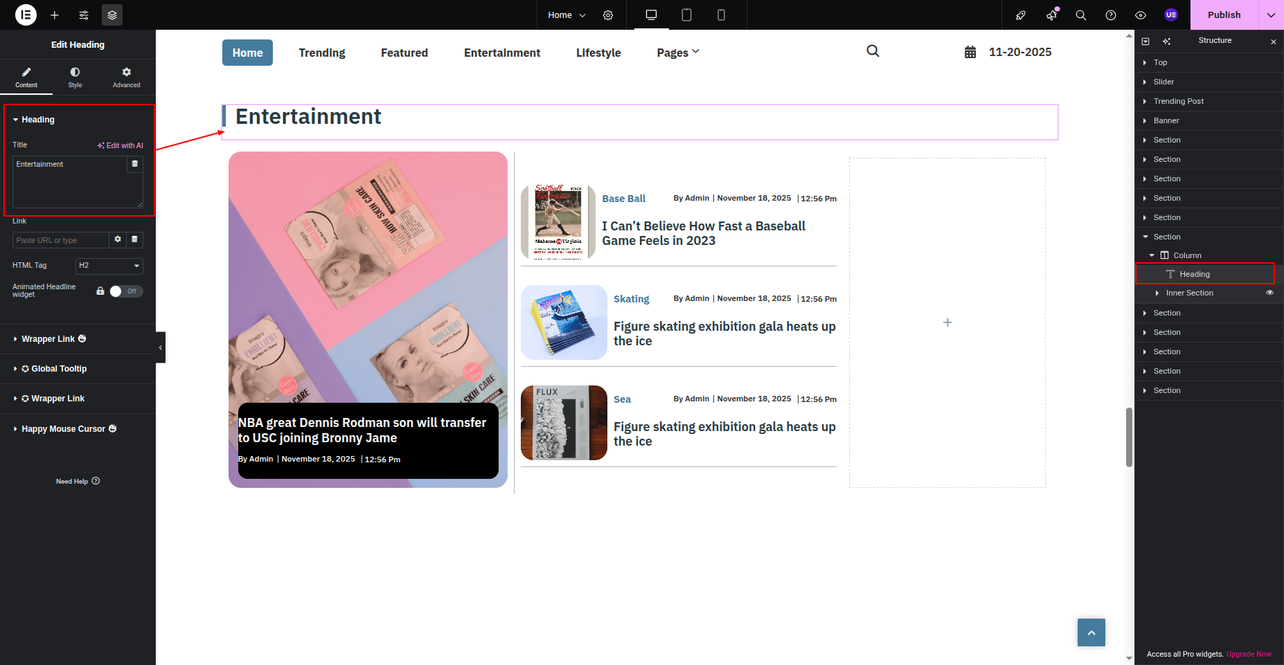Toggle Animated Headline widget switch
The height and width of the screenshot is (665, 1284).
pos(125,291)
